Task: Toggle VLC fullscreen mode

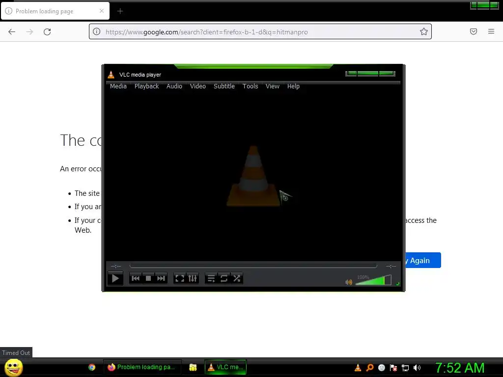Action: click(180, 278)
